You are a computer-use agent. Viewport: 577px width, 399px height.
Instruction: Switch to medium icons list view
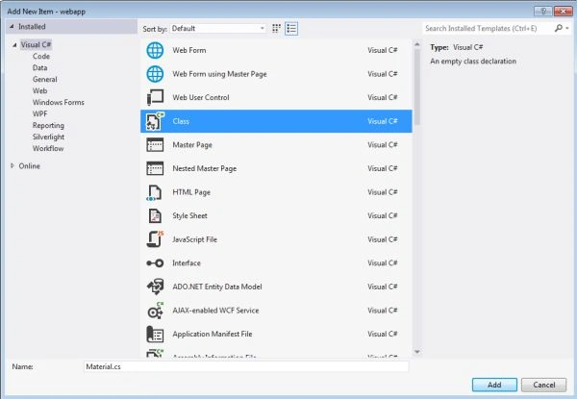click(291, 28)
